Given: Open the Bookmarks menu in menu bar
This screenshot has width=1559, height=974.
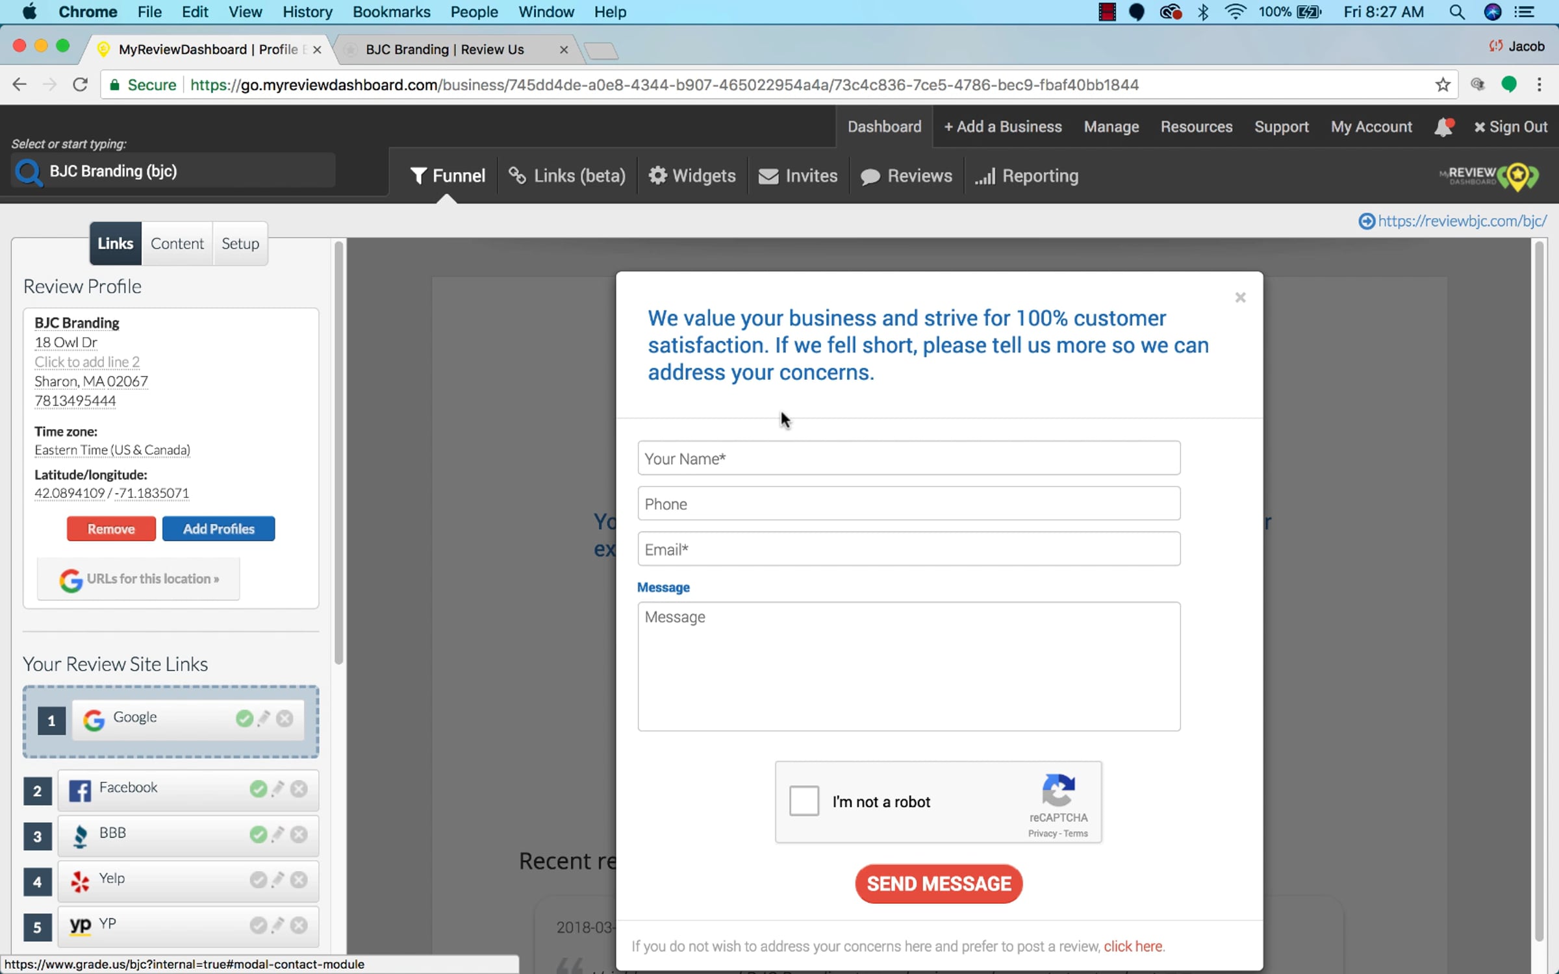Looking at the screenshot, I should click(391, 12).
